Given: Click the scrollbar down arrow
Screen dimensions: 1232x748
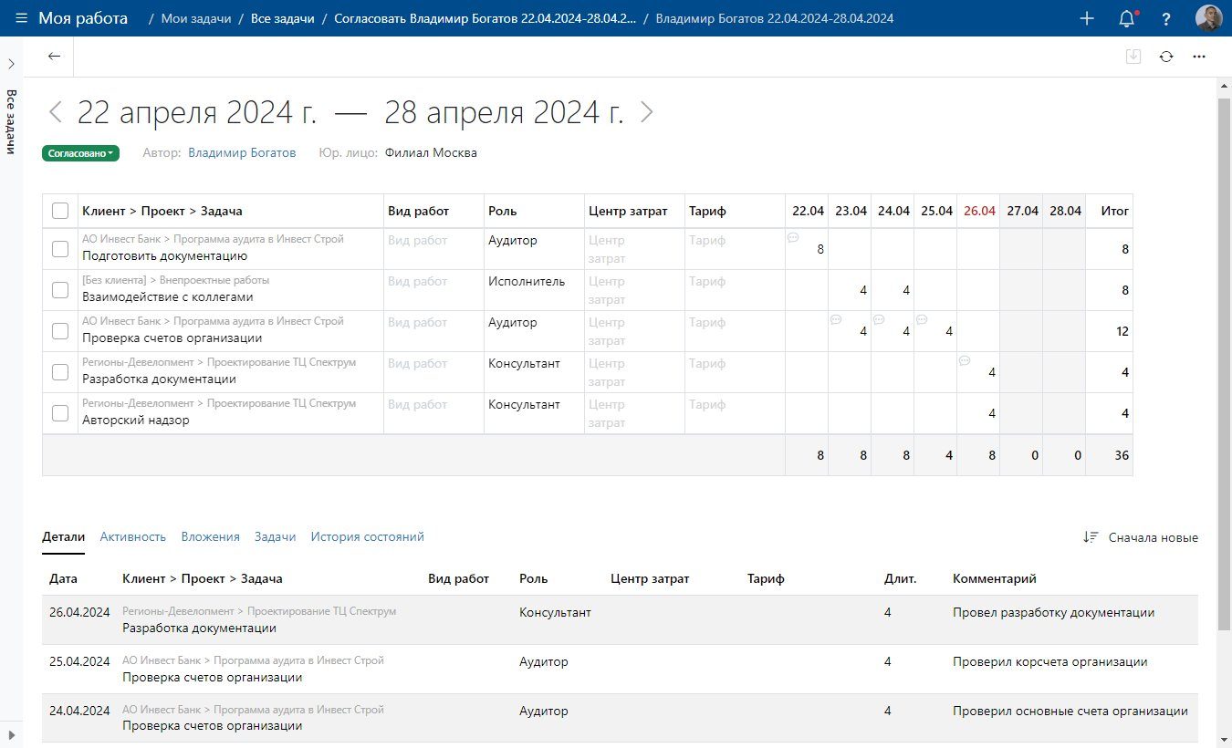Looking at the screenshot, I should pos(1225,739).
